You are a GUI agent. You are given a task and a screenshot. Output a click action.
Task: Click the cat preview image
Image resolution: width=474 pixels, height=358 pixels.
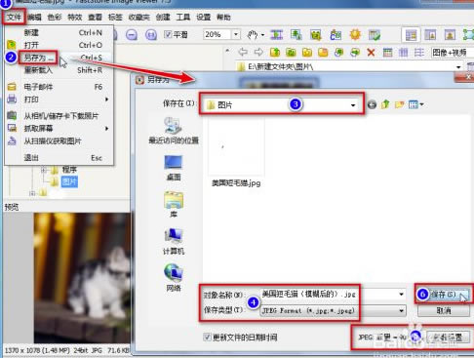tap(82, 277)
